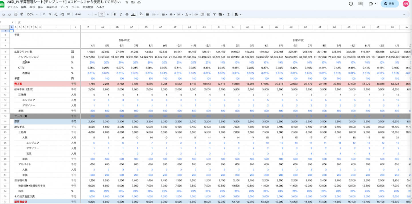
Task: Click the print icon
Action: pyautogui.click(x=16, y=14)
